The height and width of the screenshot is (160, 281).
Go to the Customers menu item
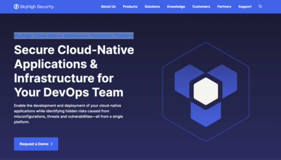pyautogui.click(x=201, y=7)
